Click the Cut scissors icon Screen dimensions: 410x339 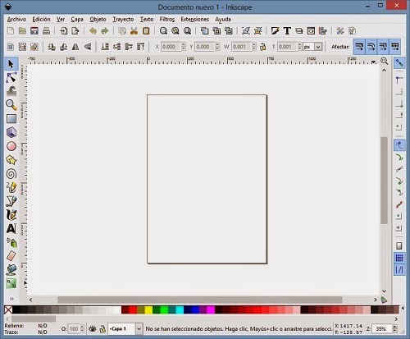click(134, 30)
